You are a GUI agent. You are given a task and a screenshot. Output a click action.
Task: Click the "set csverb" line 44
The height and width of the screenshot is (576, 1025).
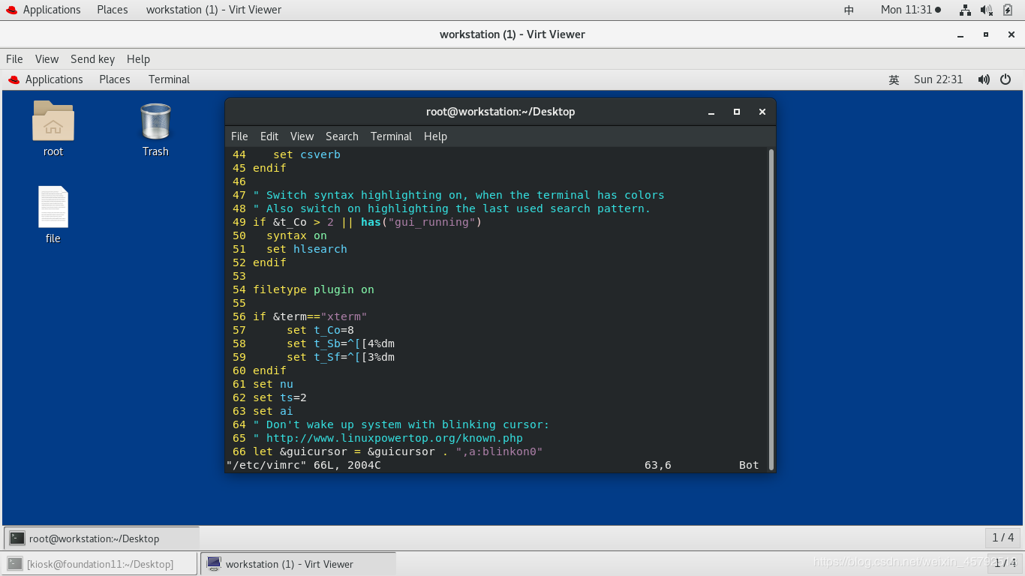[x=307, y=154]
